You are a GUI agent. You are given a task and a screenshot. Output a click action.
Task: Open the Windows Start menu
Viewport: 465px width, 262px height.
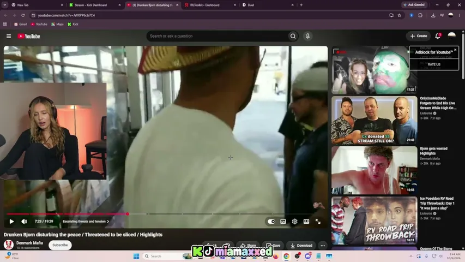coord(136,256)
